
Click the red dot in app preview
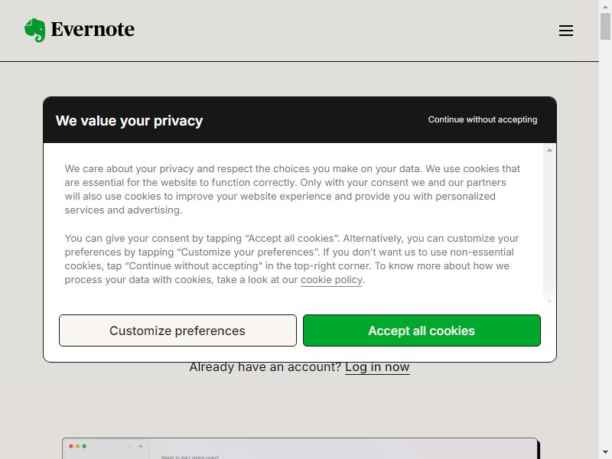(x=71, y=446)
